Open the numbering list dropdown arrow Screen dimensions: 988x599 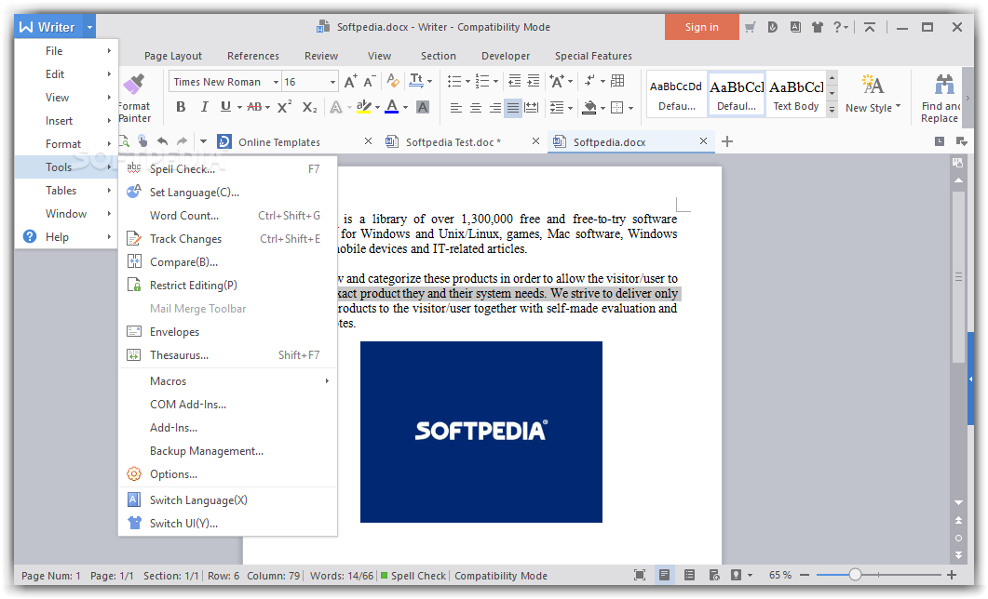496,81
